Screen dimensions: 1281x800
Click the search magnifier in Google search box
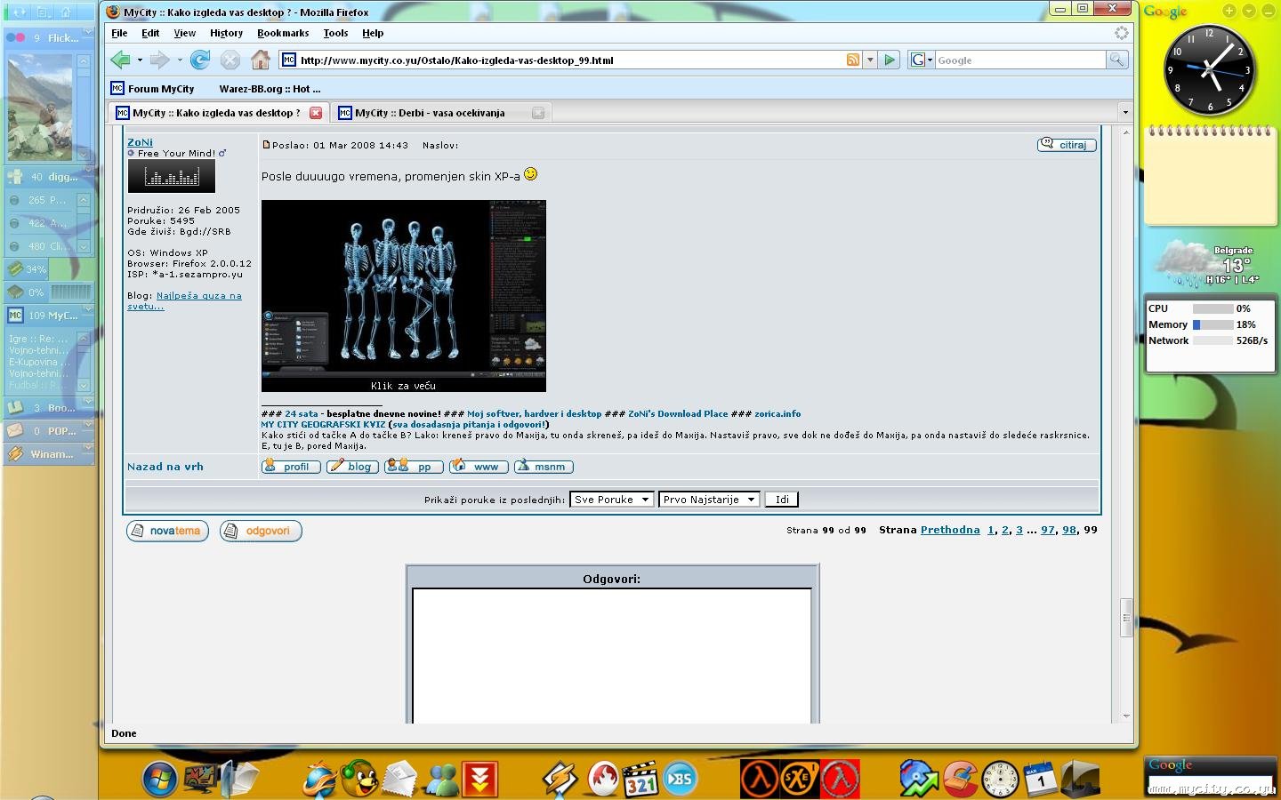[1116, 60]
